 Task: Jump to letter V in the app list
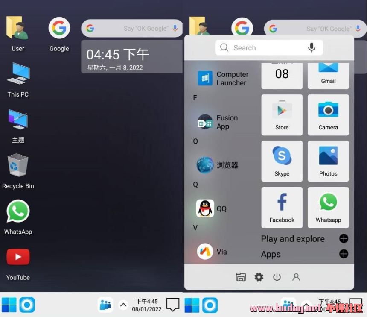(x=195, y=228)
